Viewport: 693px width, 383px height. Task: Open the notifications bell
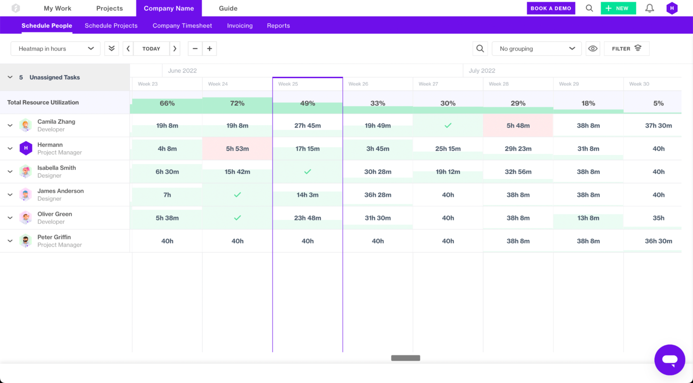[649, 8]
